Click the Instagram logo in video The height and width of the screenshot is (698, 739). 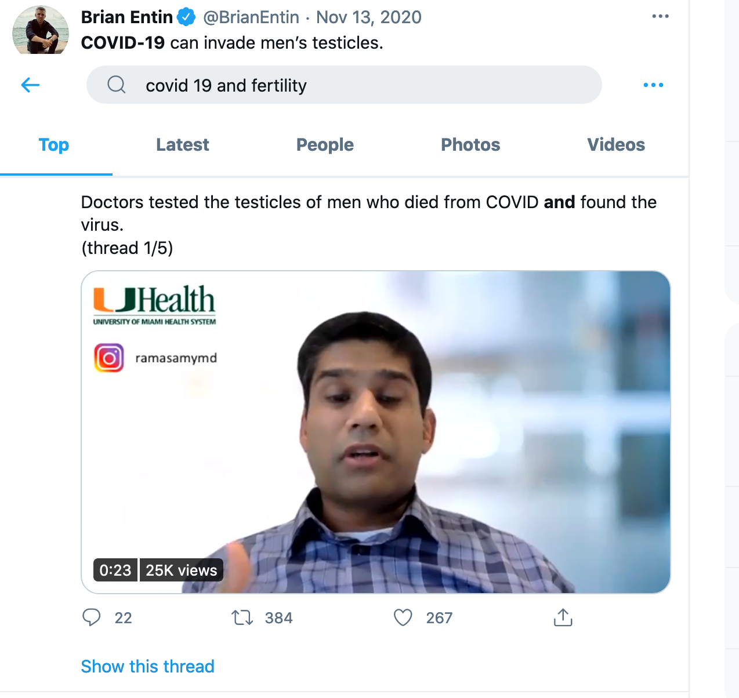click(109, 358)
